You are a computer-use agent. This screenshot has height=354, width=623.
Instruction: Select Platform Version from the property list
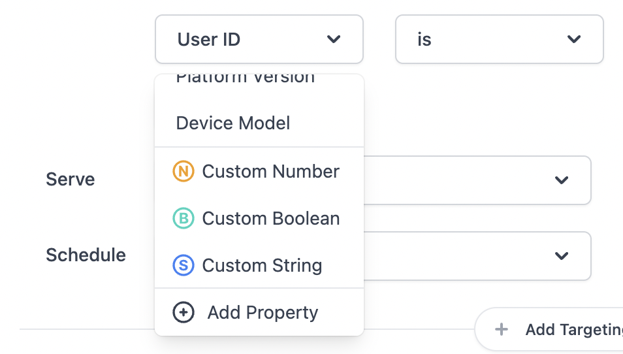pos(246,79)
